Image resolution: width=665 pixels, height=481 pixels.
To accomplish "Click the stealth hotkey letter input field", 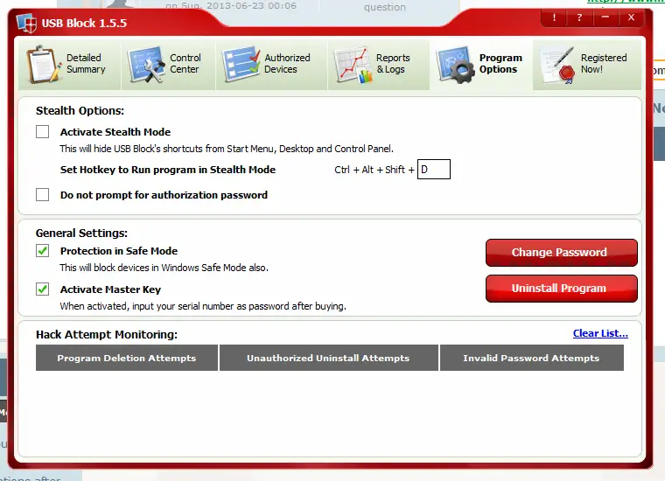I will click(434, 170).
